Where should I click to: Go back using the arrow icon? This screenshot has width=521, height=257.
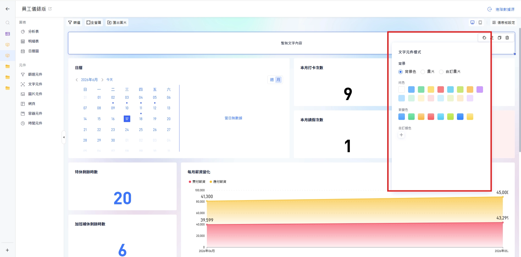coord(8,9)
